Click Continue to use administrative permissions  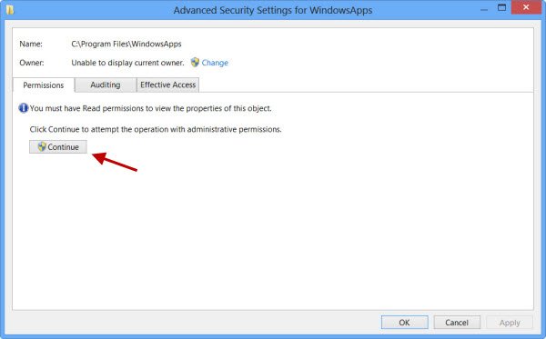(58, 146)
